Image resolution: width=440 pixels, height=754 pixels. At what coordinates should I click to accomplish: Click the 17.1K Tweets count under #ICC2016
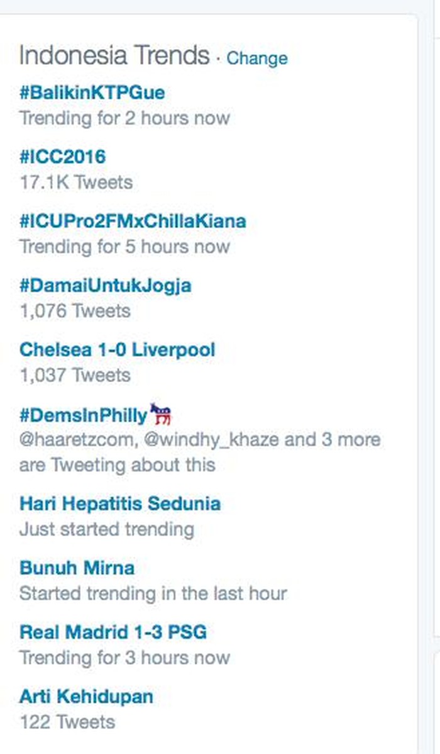(76, 183)
